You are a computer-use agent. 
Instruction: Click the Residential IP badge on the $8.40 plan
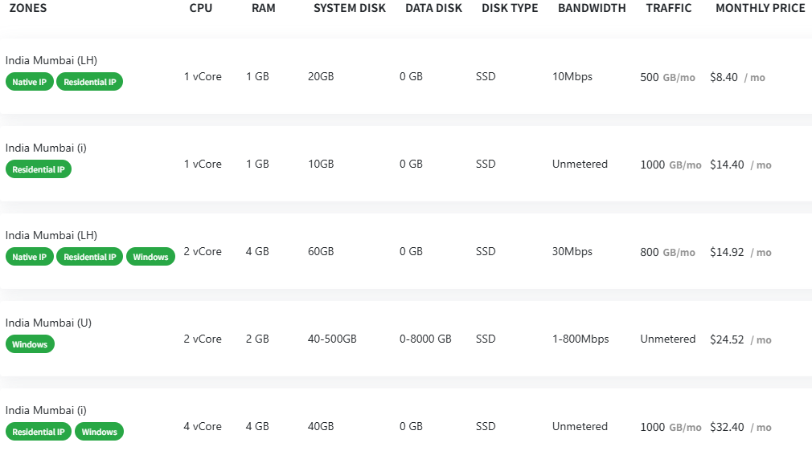click(90, 82)
